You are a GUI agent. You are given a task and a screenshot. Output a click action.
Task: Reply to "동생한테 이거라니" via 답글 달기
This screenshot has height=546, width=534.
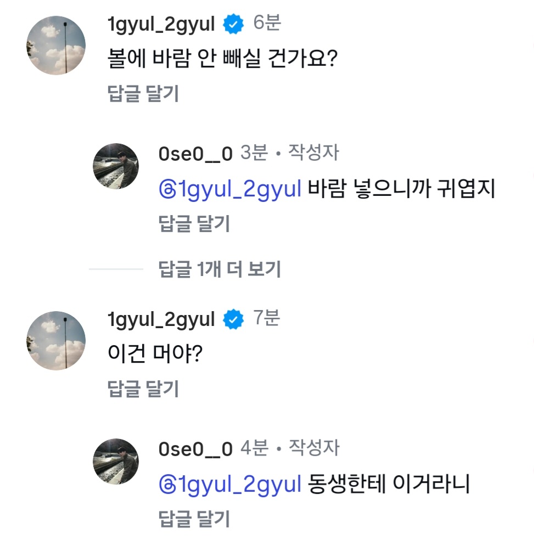tap(194, 519)
